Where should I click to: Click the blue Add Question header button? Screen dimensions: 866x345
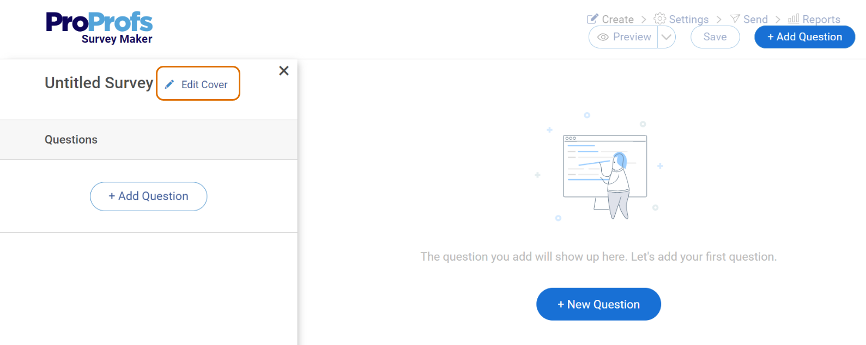[804, 37]
